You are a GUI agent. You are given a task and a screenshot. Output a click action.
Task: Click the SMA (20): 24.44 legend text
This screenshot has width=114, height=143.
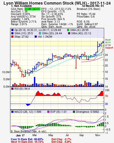coord(52,33)
